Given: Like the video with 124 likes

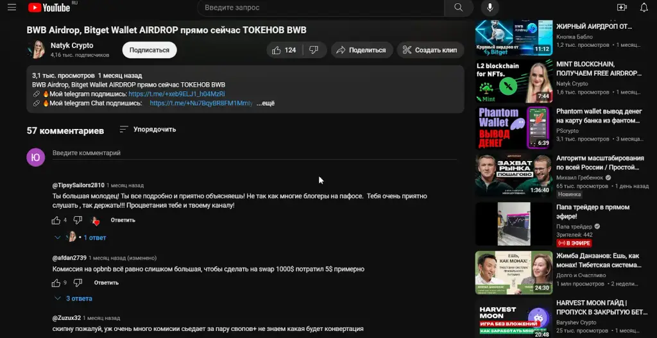Looking at the screenshot, I should pos(284,50).
